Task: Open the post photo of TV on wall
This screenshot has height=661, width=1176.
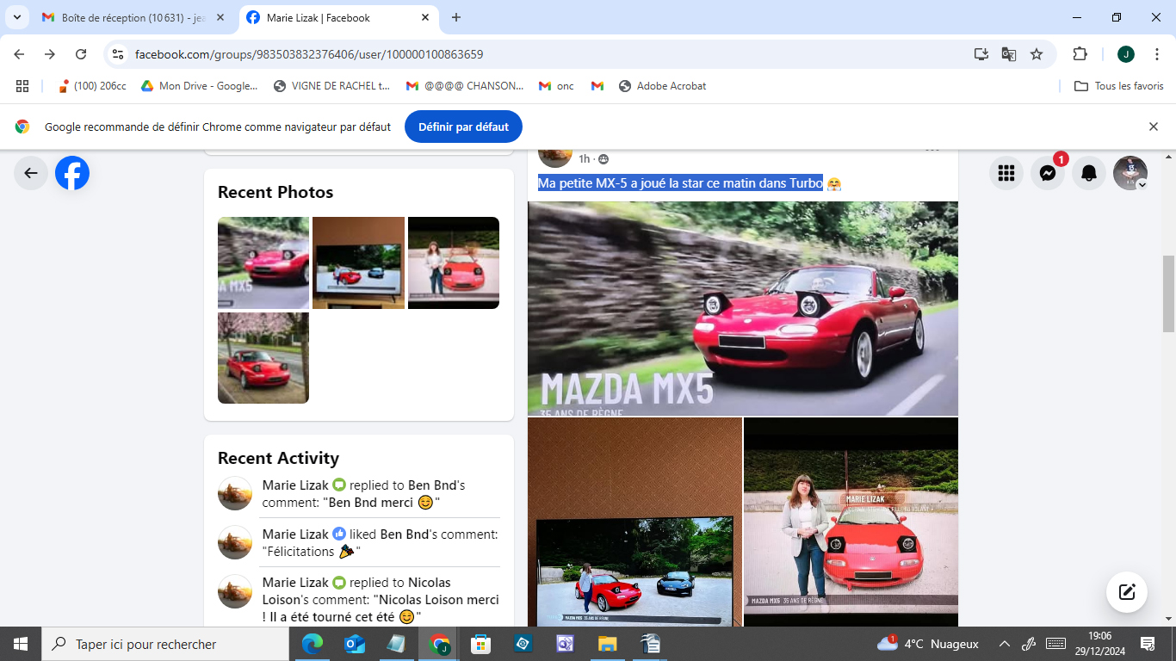Action: click(x=634, y=522)
